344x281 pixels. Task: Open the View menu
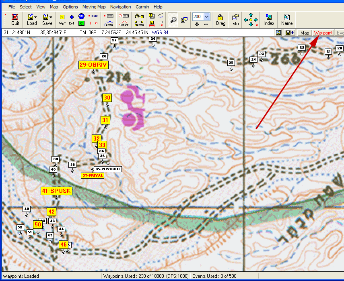tap(41, 7)
